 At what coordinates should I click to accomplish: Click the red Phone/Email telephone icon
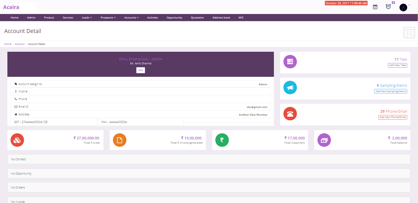click(x=290, y=114)
